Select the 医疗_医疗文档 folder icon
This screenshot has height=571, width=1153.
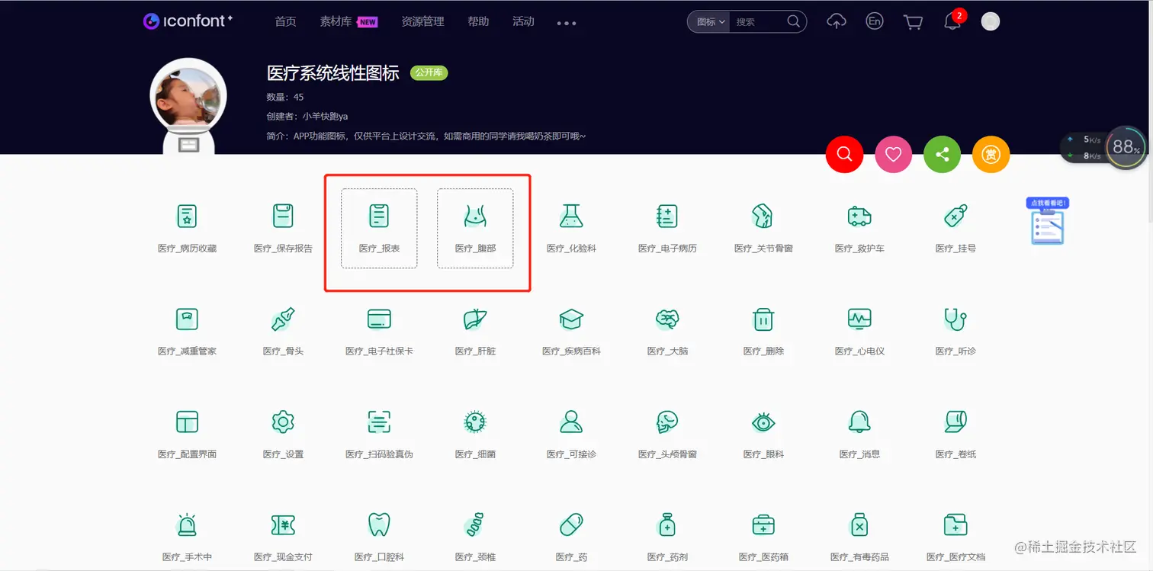coord(955,525)
